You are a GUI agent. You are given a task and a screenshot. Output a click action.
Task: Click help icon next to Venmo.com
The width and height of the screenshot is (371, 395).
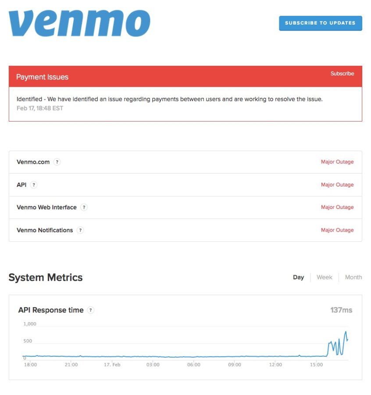[x=57, y=162]
